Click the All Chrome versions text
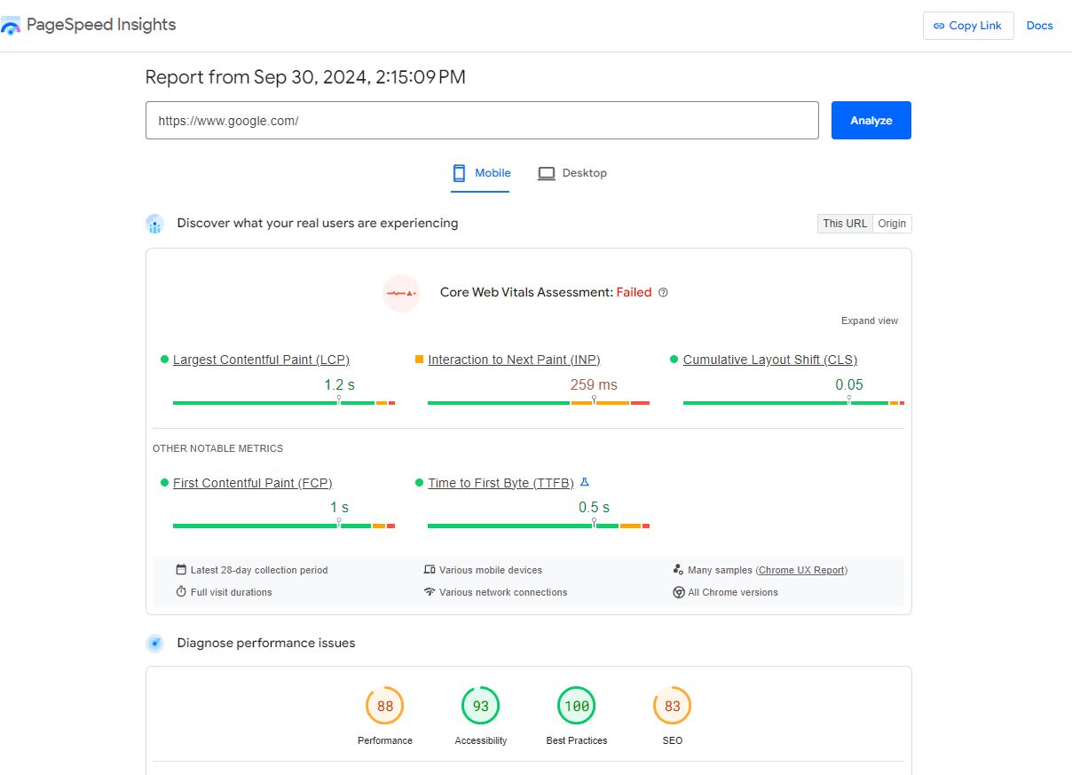Viewport: 1072px width, 775px height. coord(733,592)
